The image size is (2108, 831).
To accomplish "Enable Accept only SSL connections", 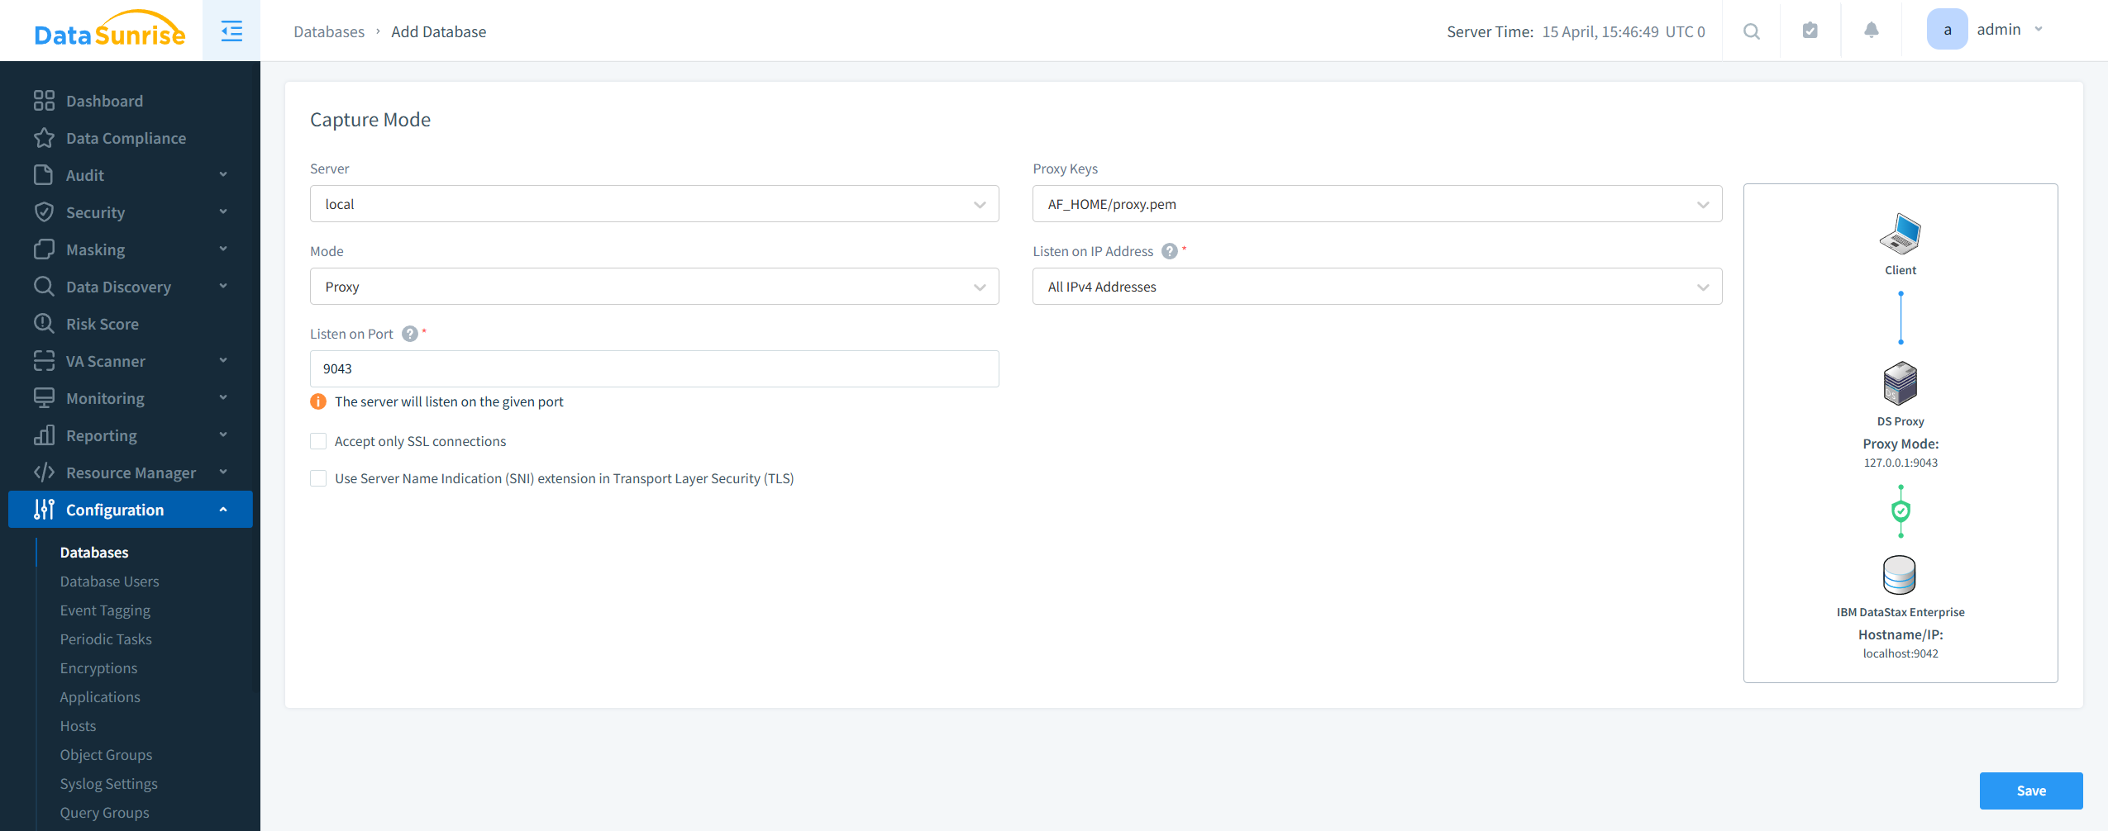I will (x=318, y=441).
